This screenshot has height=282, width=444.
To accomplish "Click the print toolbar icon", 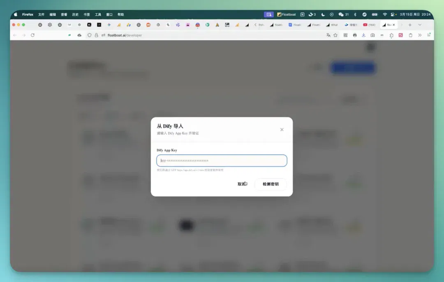I will point(355,35).
